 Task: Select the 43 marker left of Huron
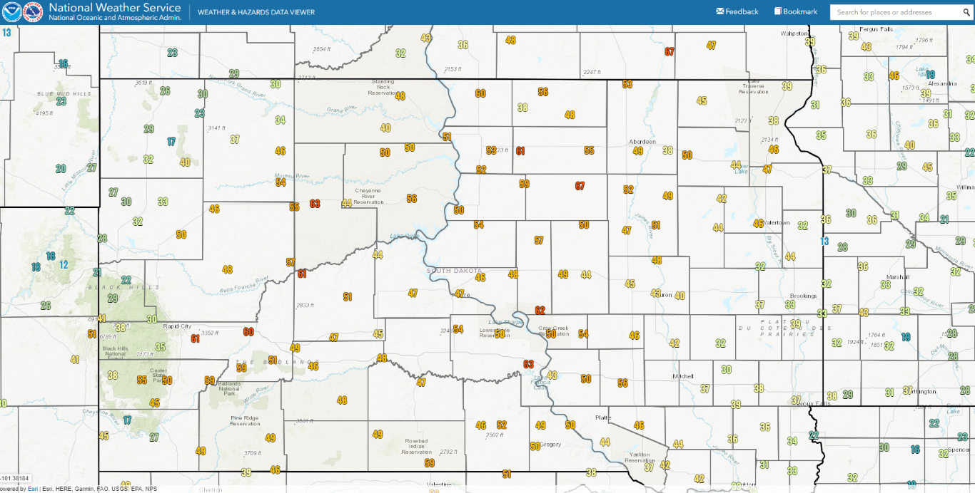[x=656, y=294]
